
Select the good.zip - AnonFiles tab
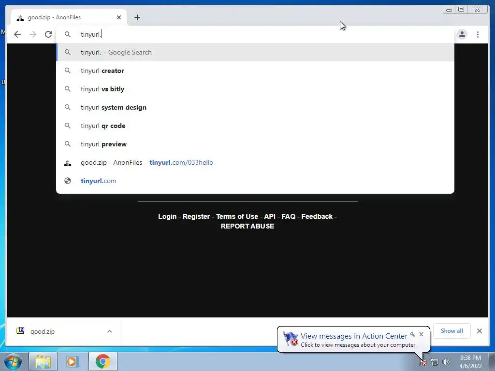(69, 17)
